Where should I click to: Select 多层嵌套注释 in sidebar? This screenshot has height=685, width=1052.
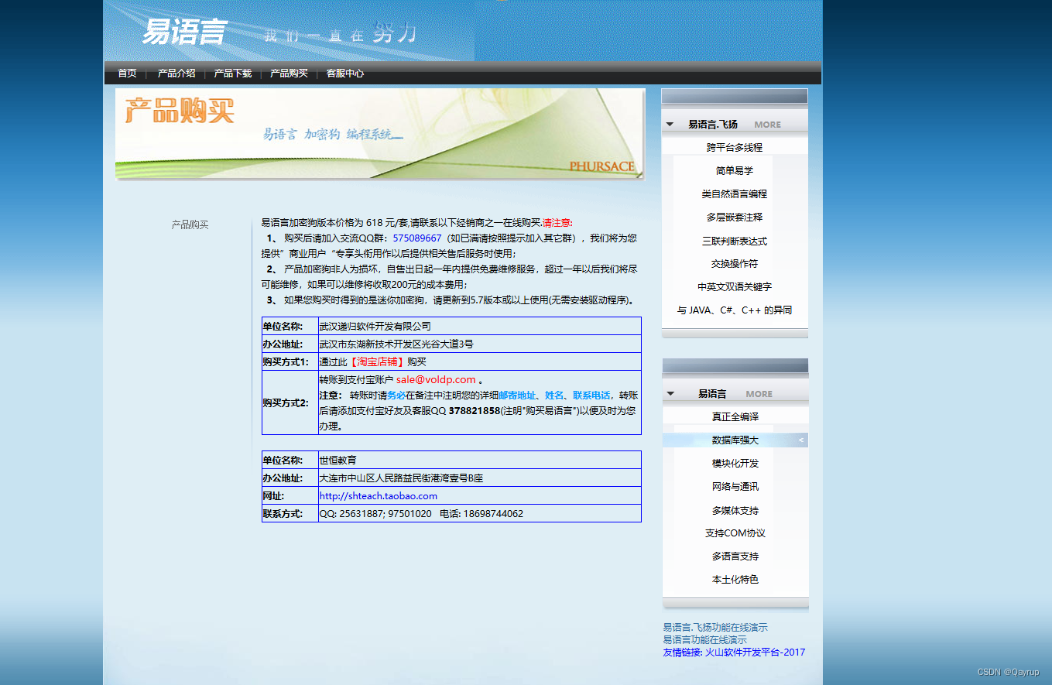point(735,217)
